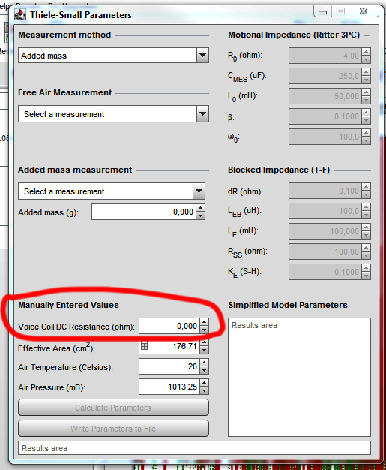The image size is (386, 470).
Task: Decrease Added mass value with down arrow
Action: [200, 215]
